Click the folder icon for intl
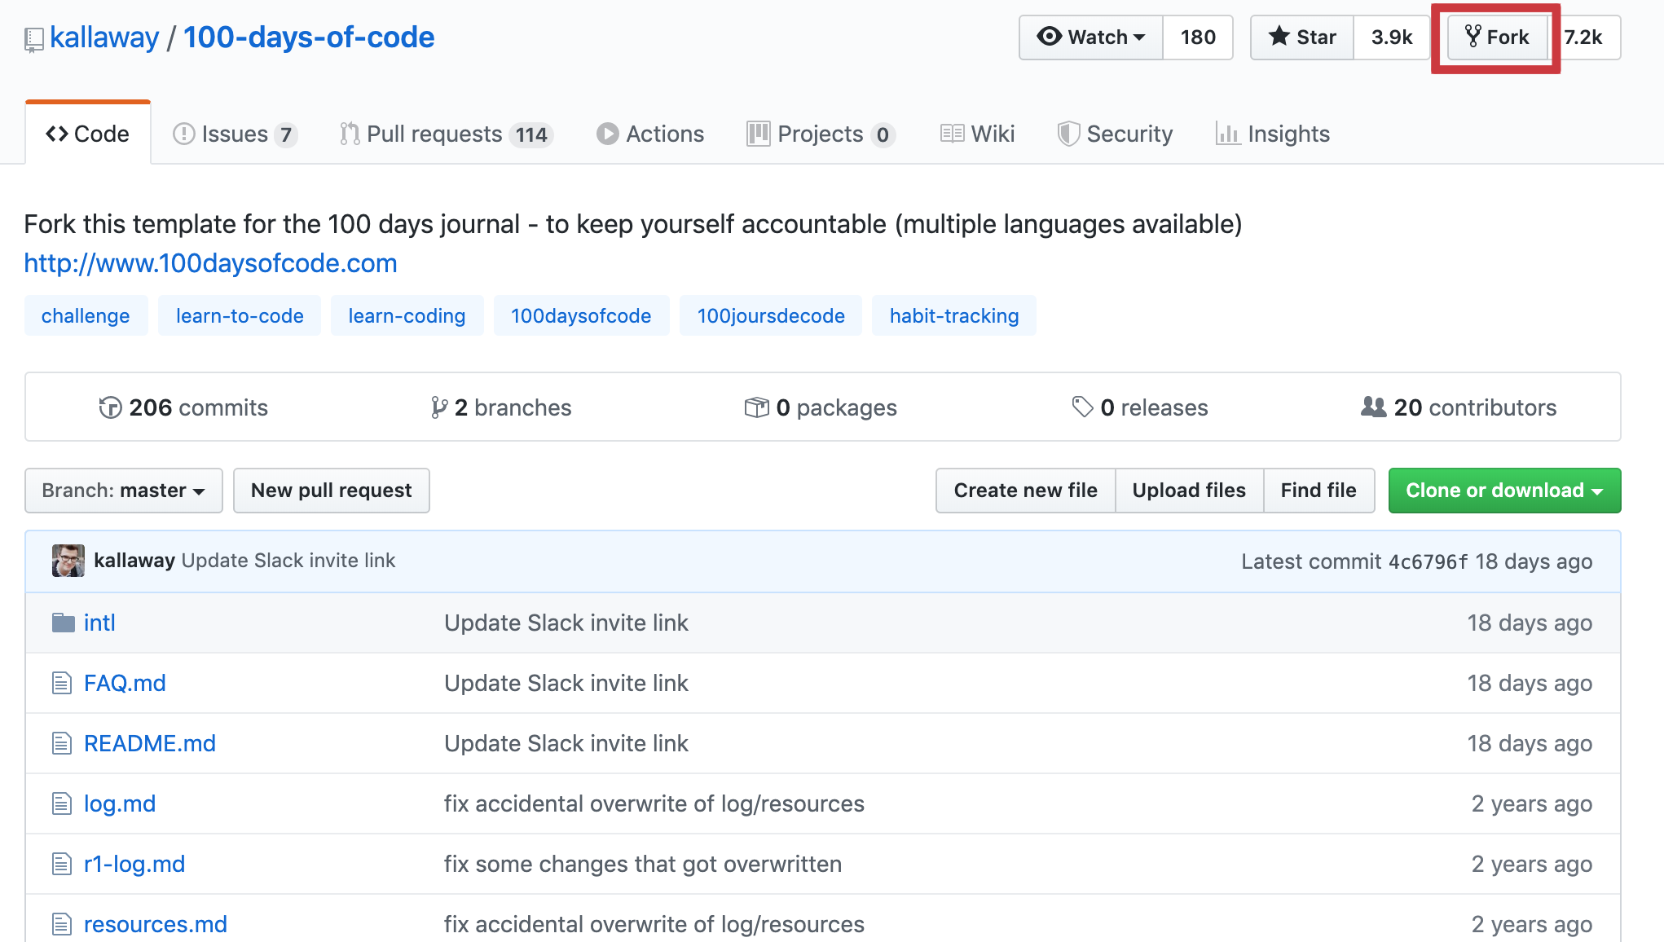The image size is (1664, 942). click(63, 623)
